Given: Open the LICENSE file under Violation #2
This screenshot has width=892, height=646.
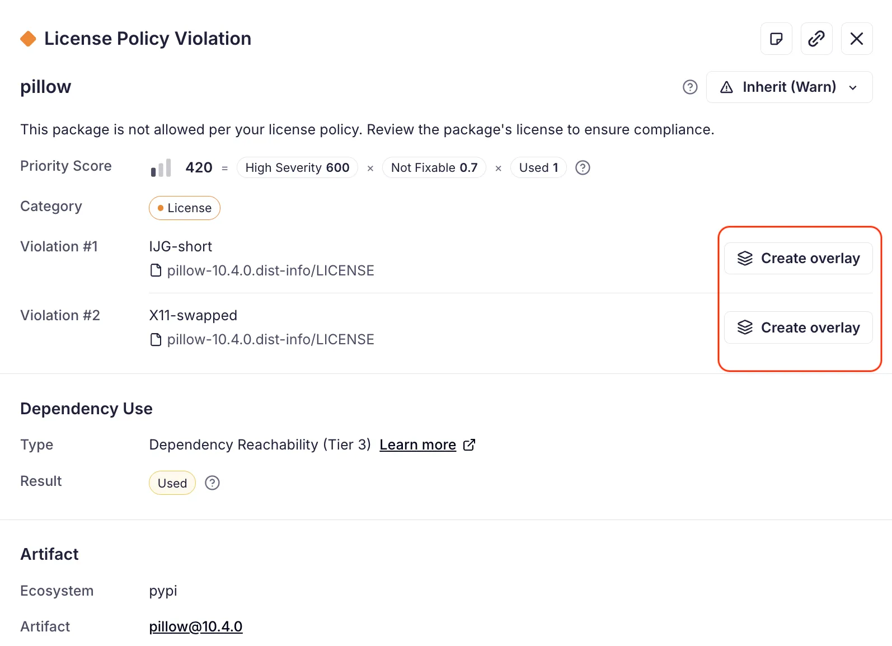Looking at the screenshot, I should point(270,340).
